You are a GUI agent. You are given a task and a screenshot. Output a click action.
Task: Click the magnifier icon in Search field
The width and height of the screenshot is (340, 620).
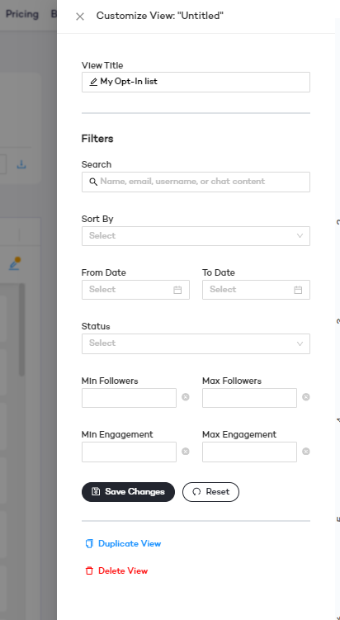click(x=93, y=182)
